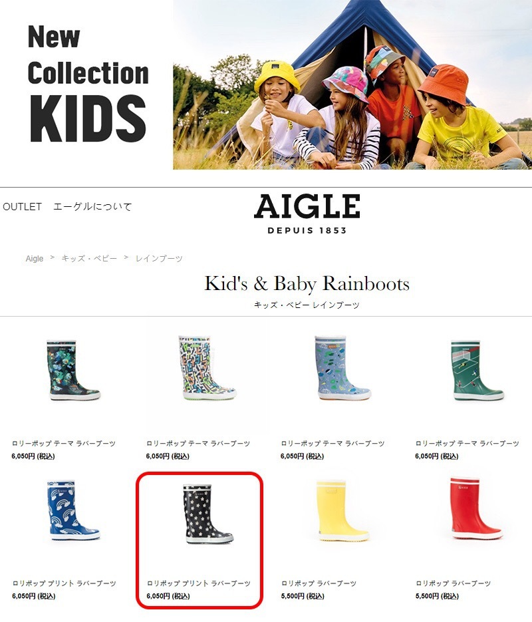
Task: Open エーグルについて menu link
Action: pos(92,207)
